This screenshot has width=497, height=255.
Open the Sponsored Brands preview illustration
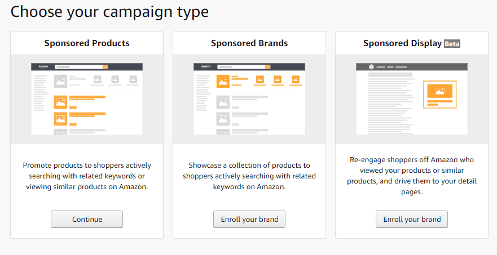click(x=249, y=99)
